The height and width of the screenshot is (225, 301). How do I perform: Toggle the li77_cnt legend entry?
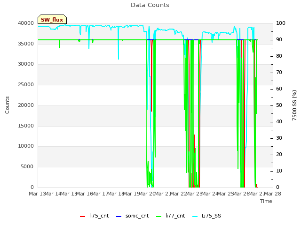[x=171, y=216]
